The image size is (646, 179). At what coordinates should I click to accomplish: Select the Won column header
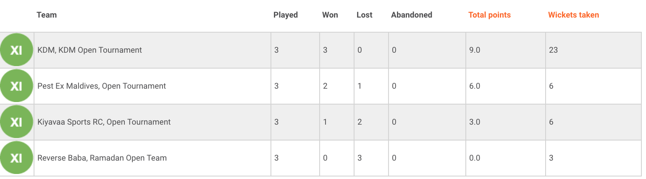(x=330, y=15)
